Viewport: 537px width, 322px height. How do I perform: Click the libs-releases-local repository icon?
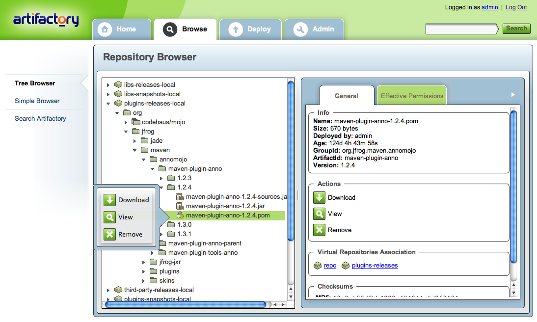118,84
